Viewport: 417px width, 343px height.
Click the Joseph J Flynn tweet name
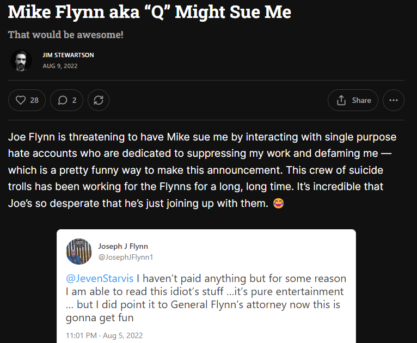click(x=123, y=246)
